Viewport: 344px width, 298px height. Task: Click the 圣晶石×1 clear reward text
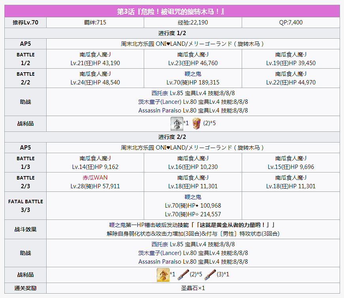[x=193, y=288]
